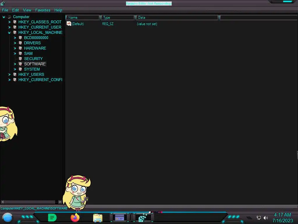Image resolution: width=298 pixels, height=224 pixels.
Task: Click the tree scrollbar left arrow
Action: (x=3, y=202)
